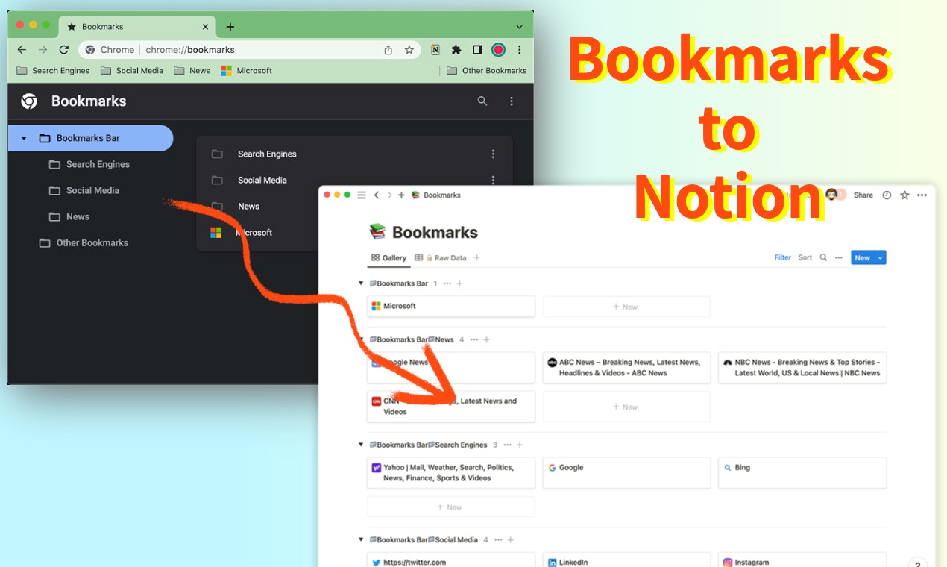This screenshot has height=567, width=947.
Task: Open dropdown arrow on Notion New button
Action: pyautogui.click(x=881, y=257)
